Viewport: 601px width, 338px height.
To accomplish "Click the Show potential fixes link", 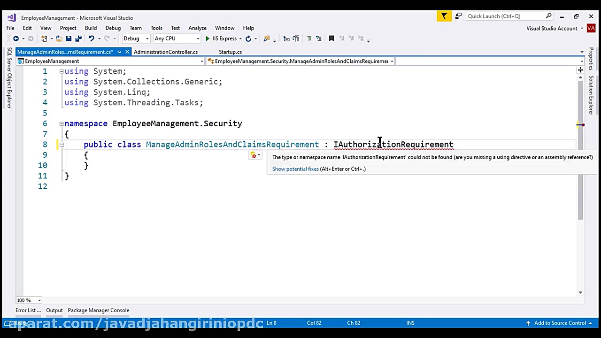I will 295,169.
